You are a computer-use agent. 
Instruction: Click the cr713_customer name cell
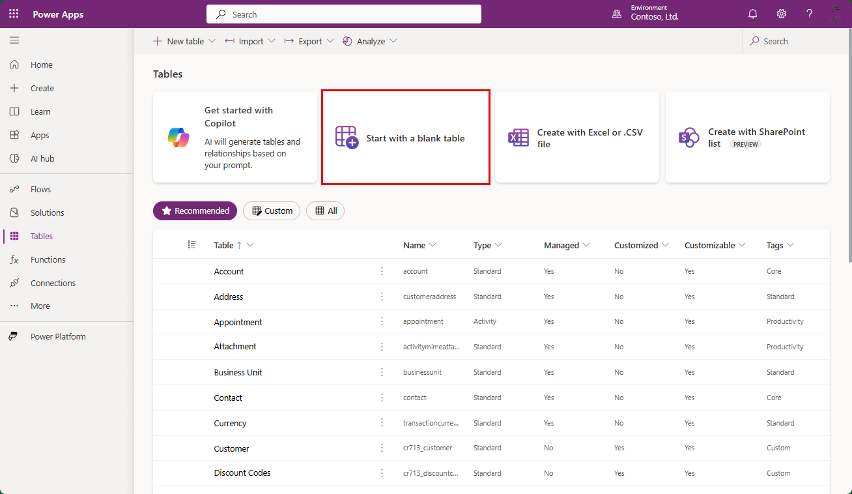[427, 448]
